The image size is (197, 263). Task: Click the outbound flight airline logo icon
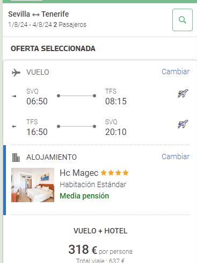pyautogui.click(x=183, y=94)
